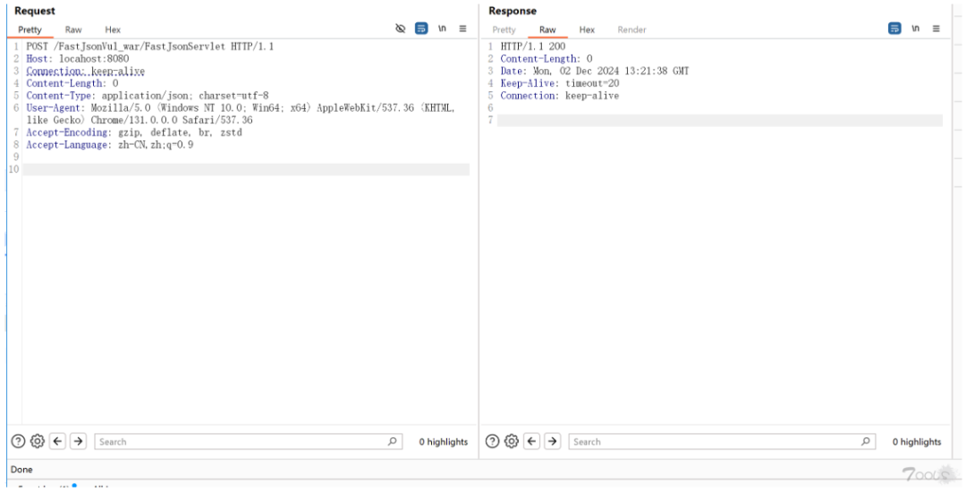
Task: Click the User-Agent header line
Action: tap(241, 114)
